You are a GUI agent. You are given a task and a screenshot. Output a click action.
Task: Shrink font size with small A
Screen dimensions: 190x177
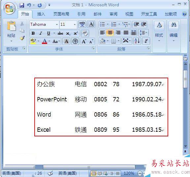tap(91, 41)
